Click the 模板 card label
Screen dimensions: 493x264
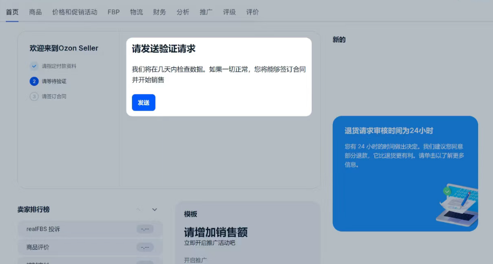tap(191, 214)
